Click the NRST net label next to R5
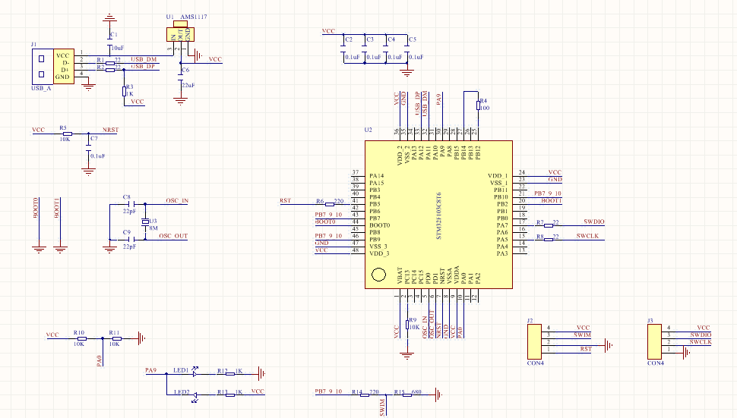 point(110,130)
